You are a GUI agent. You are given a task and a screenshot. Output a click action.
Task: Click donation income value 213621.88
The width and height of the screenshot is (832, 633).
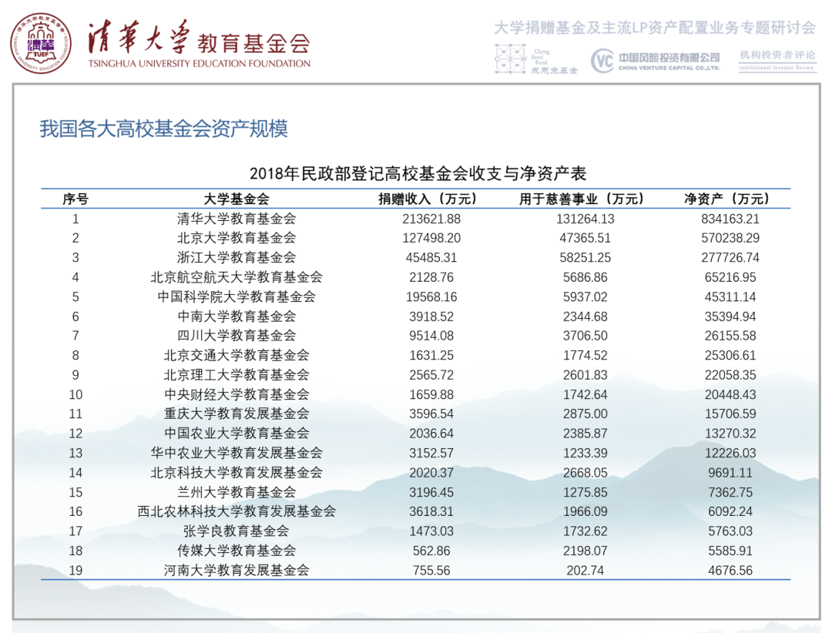point(431,219)
